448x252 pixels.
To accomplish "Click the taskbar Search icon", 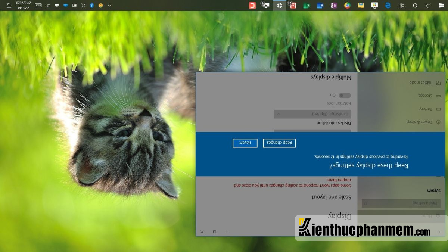I will click(428, 6).
